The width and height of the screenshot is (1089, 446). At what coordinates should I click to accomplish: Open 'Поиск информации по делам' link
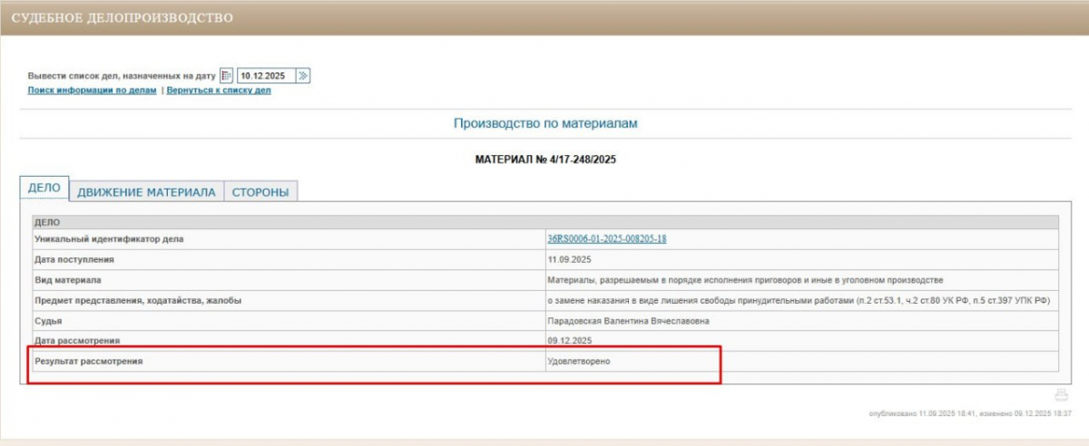click(x=92, y=91)
